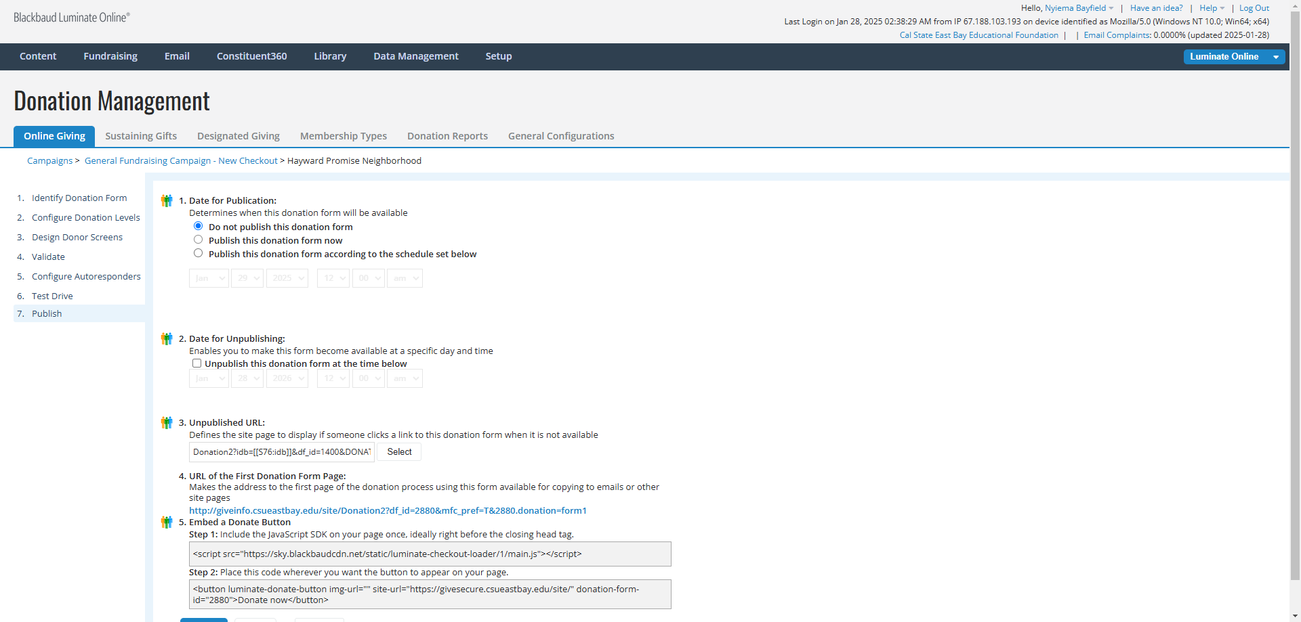Open the Fundraising menu

[110, 56]
